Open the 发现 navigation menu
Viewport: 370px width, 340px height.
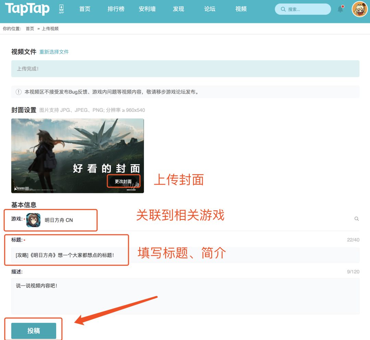(x=178, y=9)
